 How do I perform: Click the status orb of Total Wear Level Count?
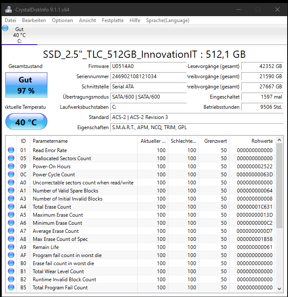(11, 271)
